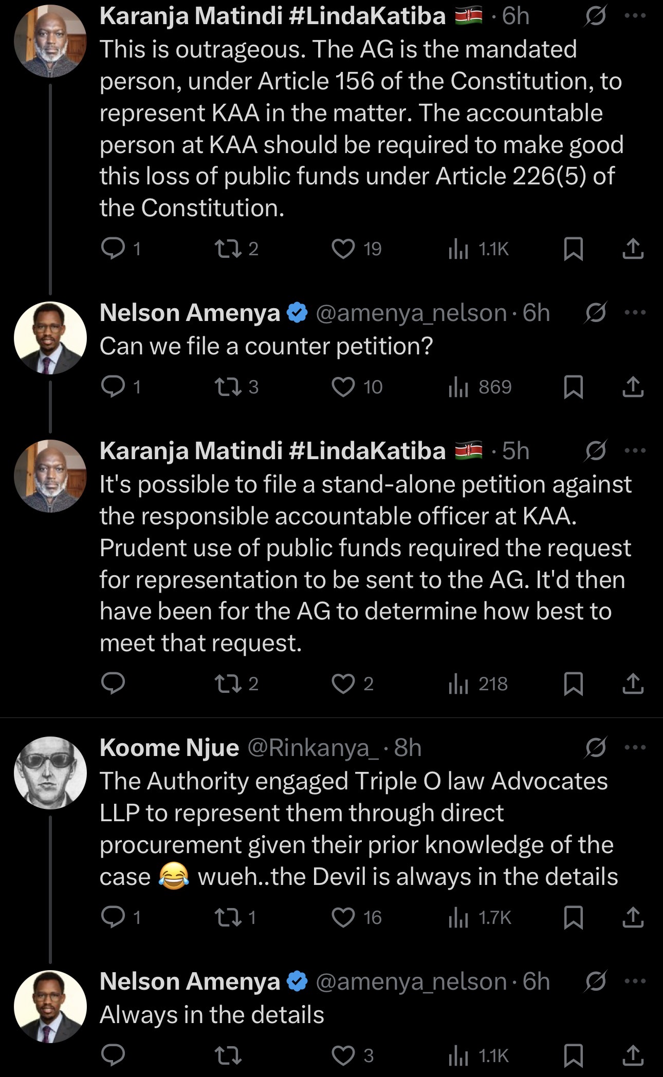663x1077 pixels.
Task: View analytics on the stand-alone petition tweet
Action: pyautogui.click(x=458, y=684)
